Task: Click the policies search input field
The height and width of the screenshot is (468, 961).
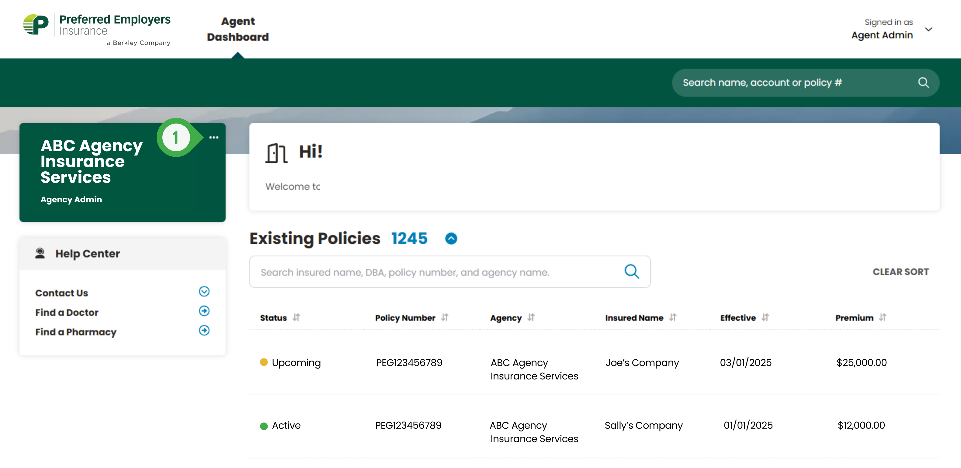Action: click(449, 272)
